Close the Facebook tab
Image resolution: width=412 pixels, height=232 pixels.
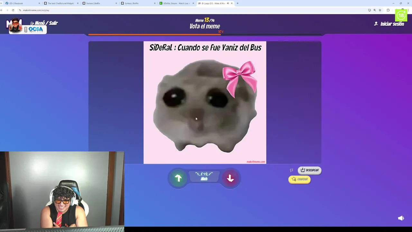[39, 3]
